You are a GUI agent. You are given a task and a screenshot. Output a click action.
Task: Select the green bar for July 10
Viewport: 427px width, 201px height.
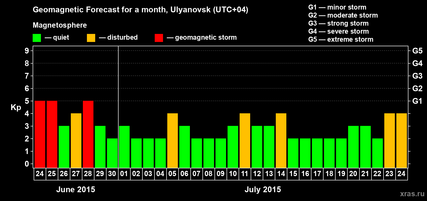coord(233,147)
